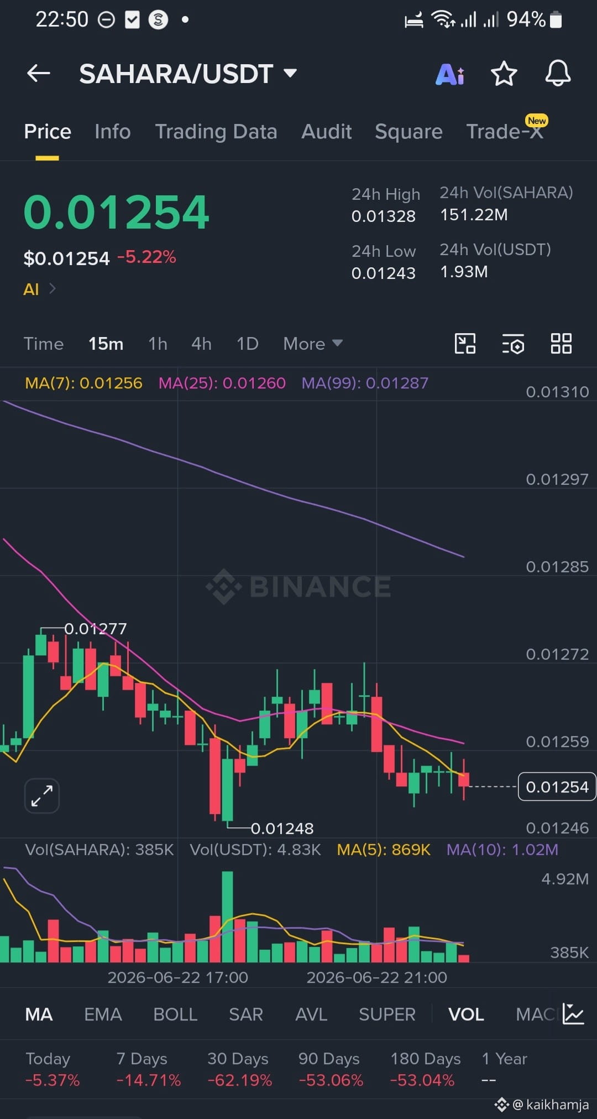The image size is (597, 1119).
Task: Tap the -5.22% change value
Action: [x=146, y=257]
